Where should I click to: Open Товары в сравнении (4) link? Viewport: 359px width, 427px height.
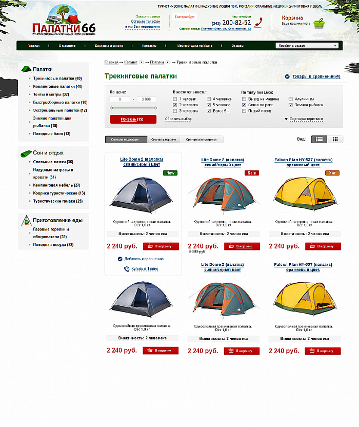tap(316, 76)
